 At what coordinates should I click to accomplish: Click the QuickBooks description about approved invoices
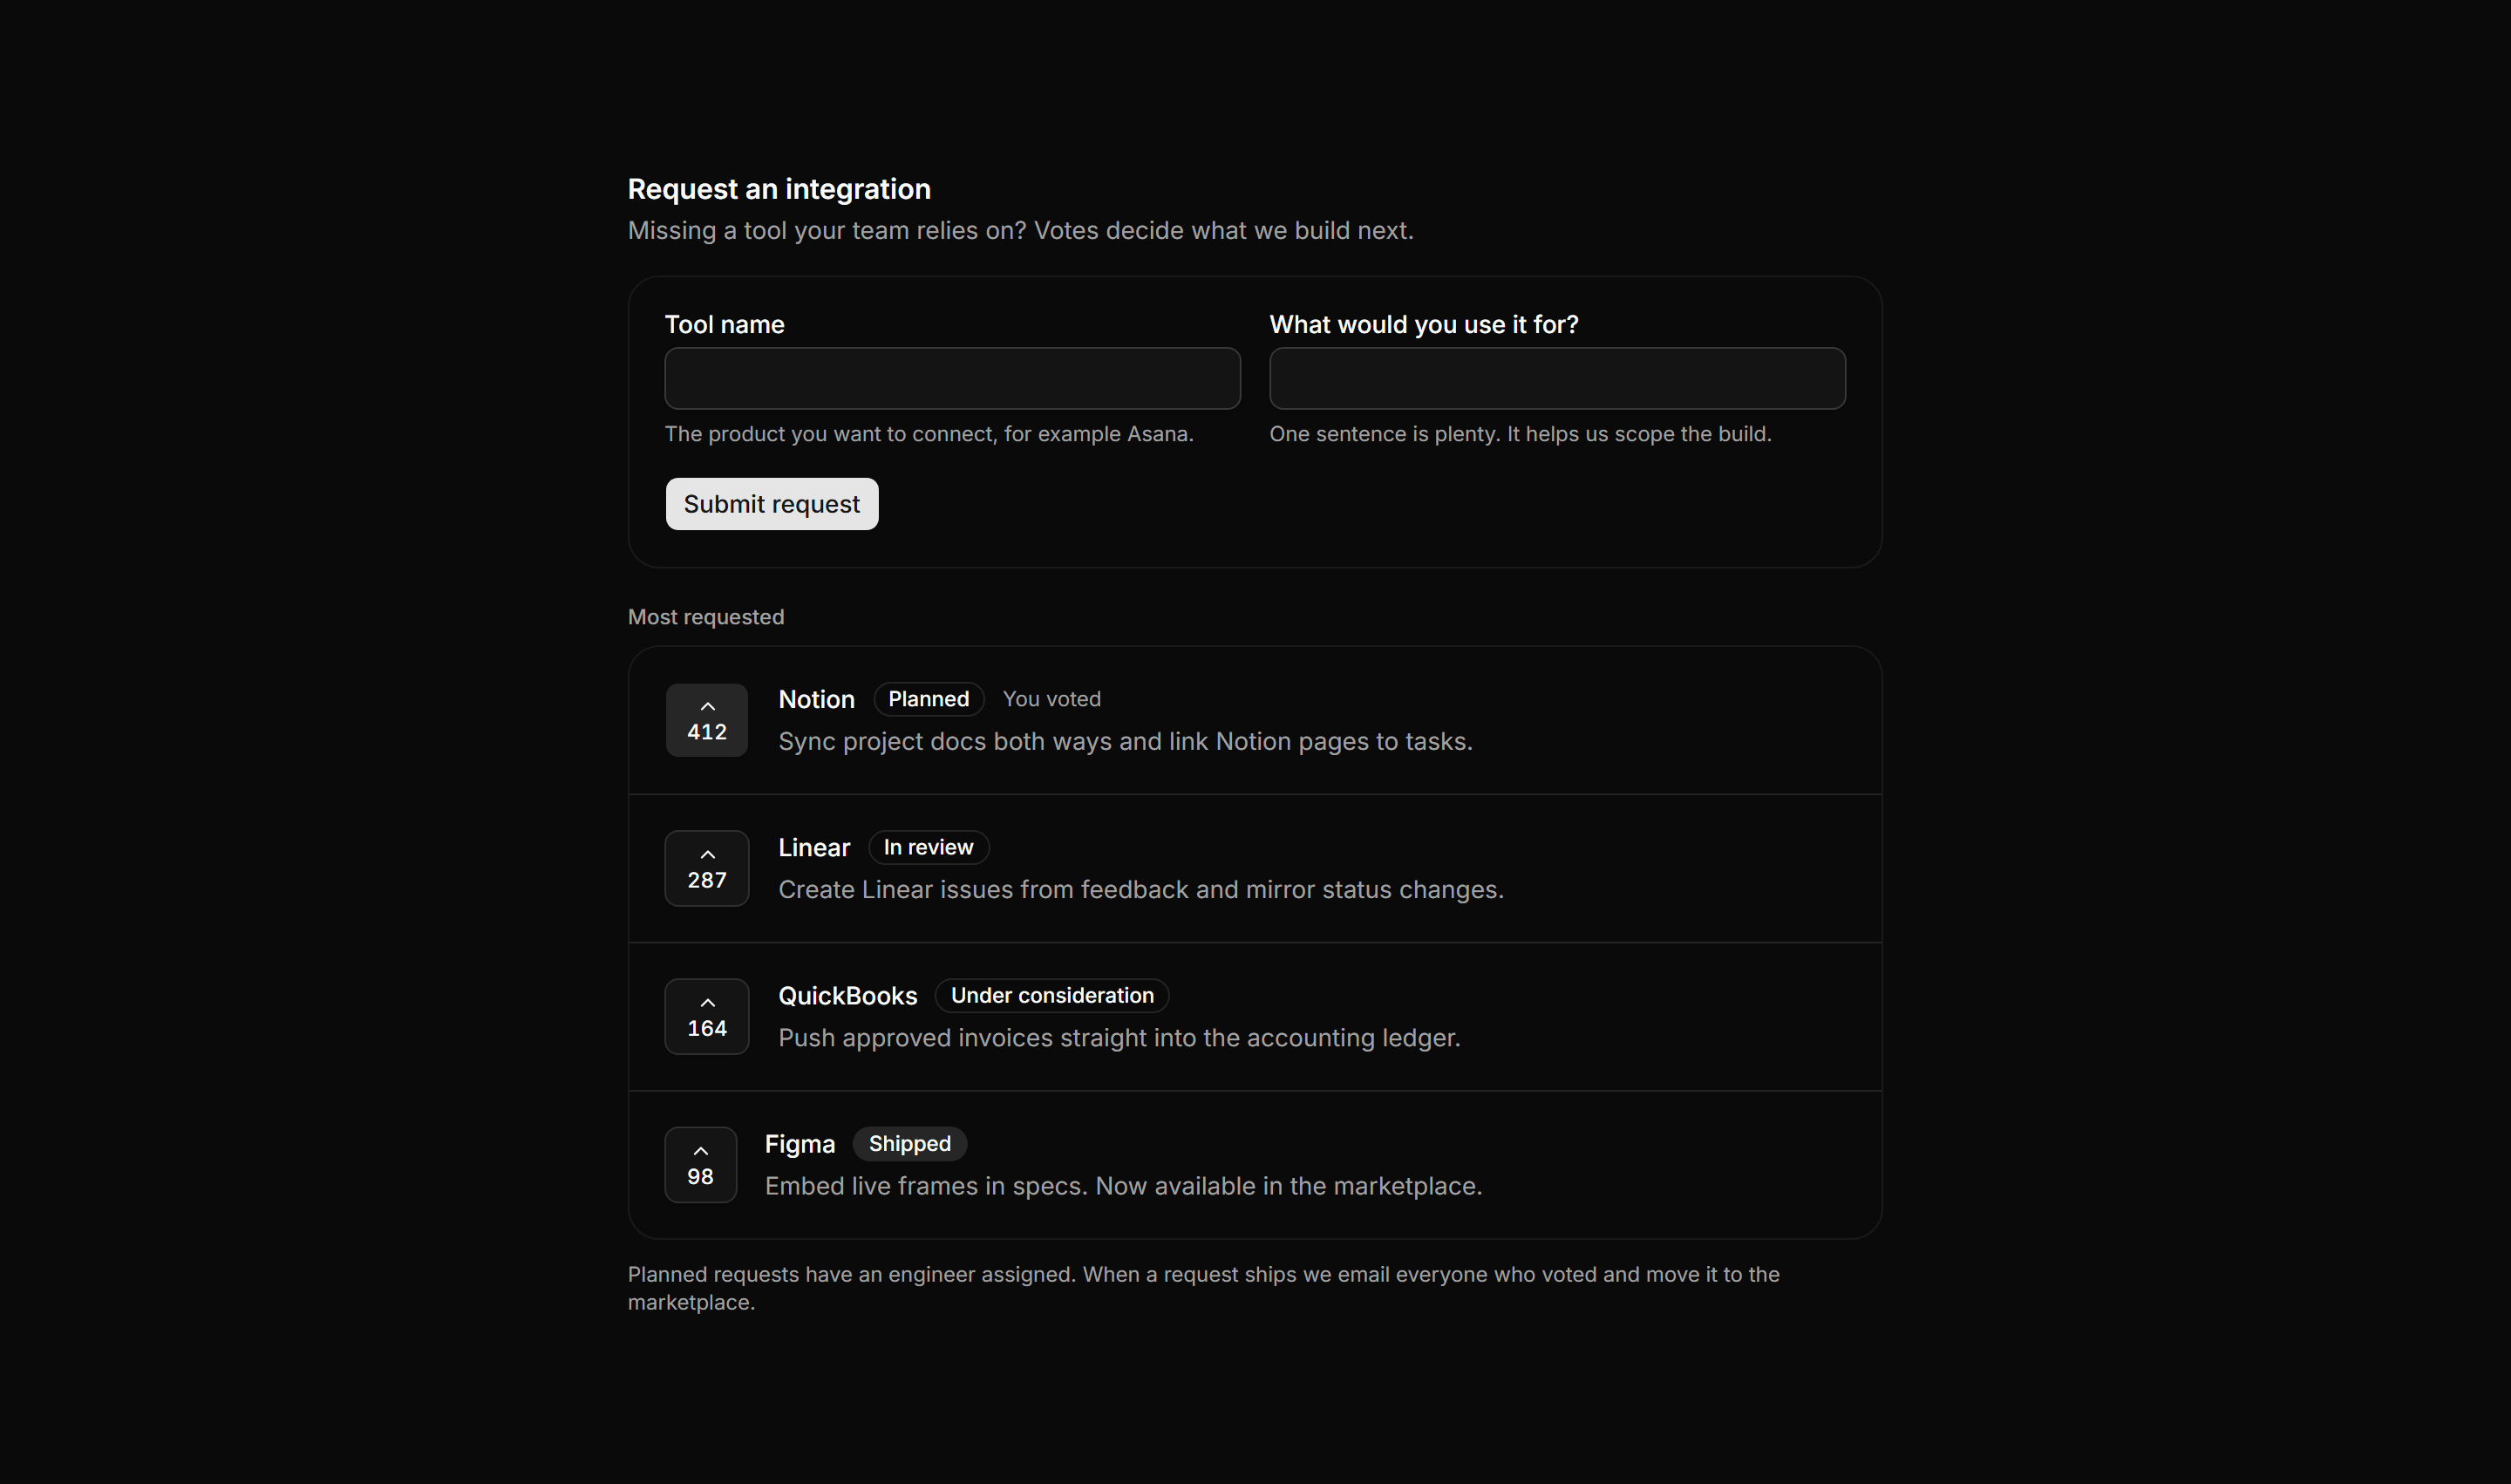pos(1120,1038)
